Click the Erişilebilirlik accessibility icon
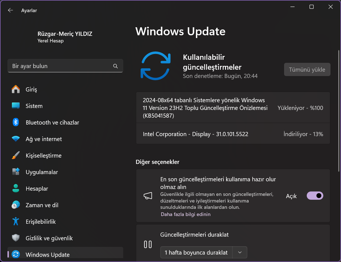341x262 pixels. click(16, 222)
